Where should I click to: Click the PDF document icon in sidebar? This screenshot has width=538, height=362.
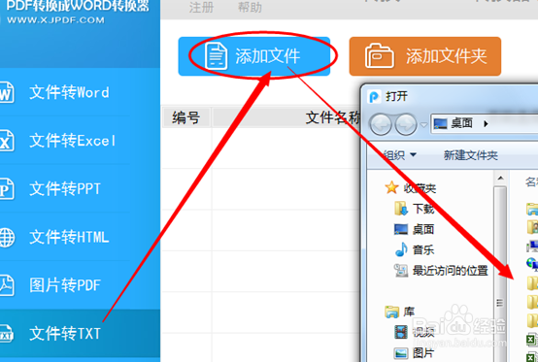coord(6,285)
